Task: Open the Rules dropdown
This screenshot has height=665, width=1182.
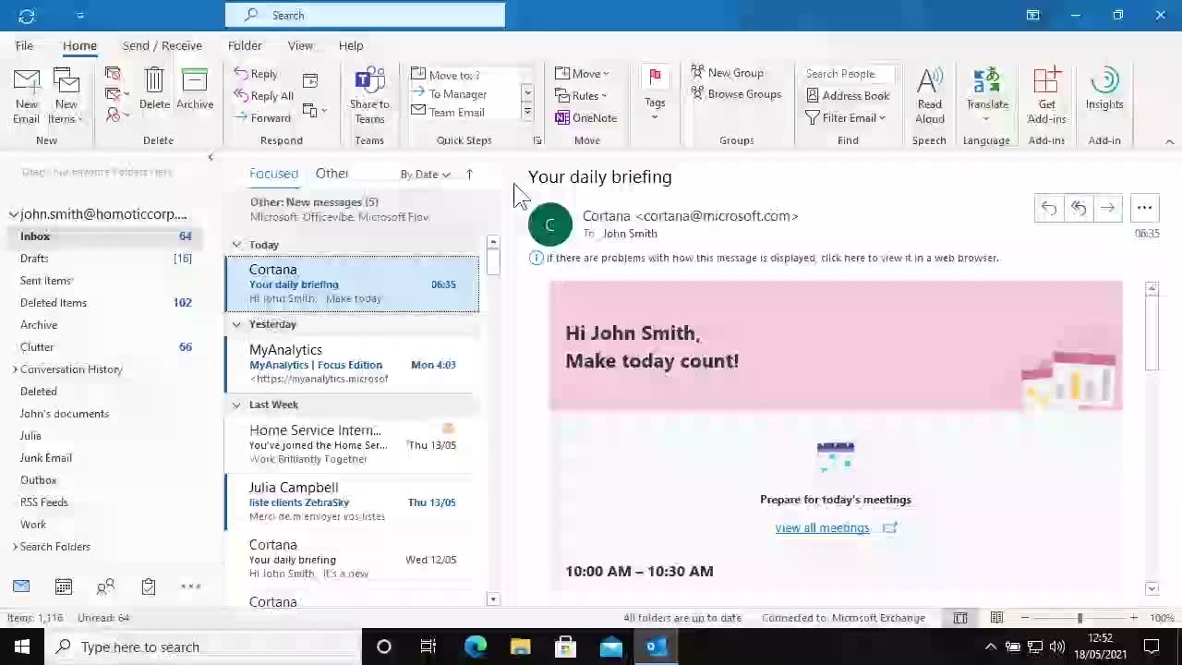Action: (581, 95)
